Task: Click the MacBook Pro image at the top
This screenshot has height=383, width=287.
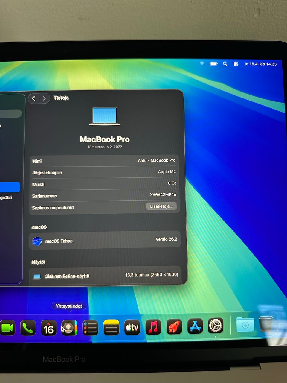Action: (x=105, y=117)
